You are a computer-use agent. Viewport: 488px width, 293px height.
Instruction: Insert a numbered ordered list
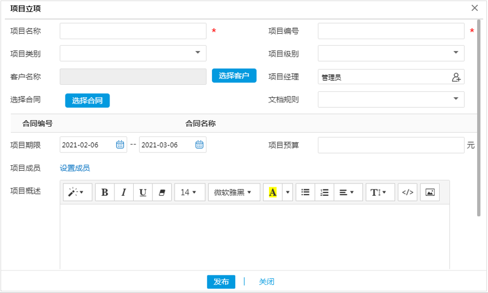(324, 192)
